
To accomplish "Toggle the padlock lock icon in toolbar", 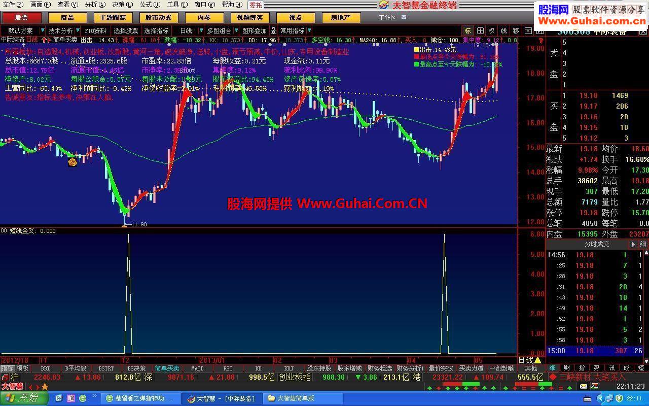I will [273, 30].
